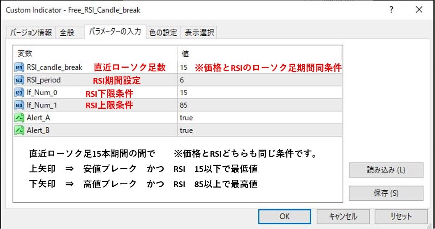Close the Custom Indicator dialog
The width and height of the screenshot is (435, 229).
pyautogui.click(x=419, y=9)
